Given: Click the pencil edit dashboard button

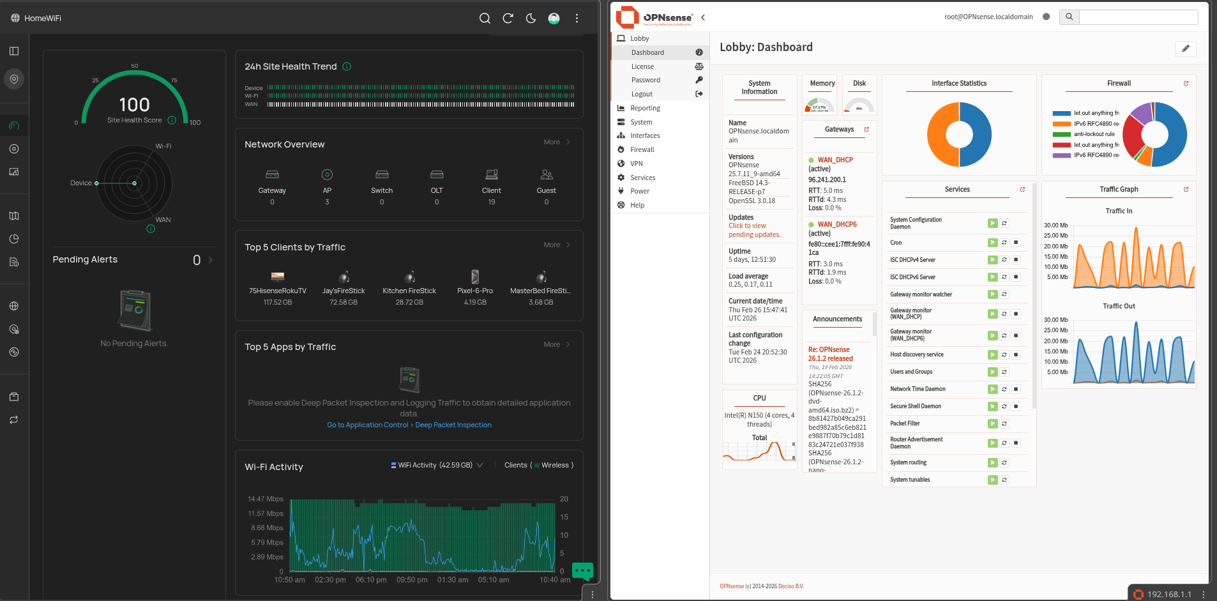Looking at the screenshot, I should tap(1185, 49).
